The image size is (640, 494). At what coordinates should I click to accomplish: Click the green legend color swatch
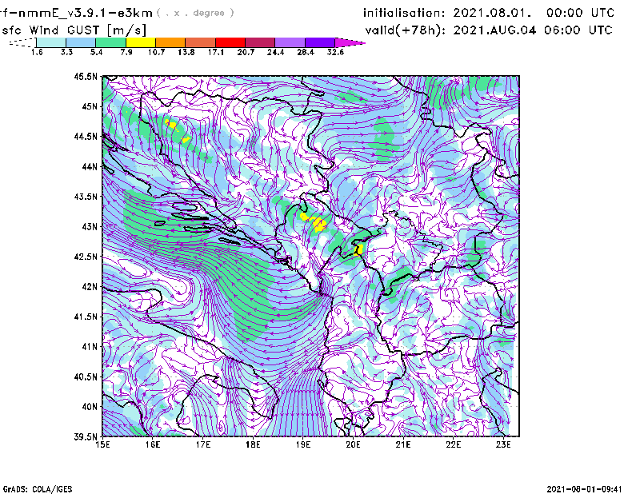tap(110, 42)
